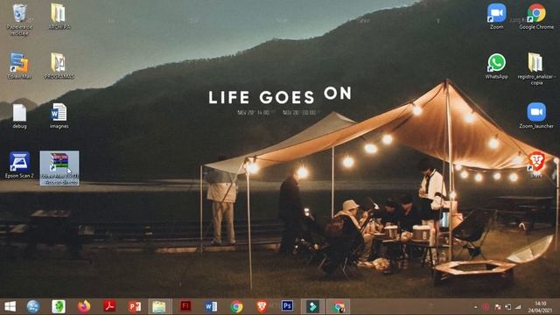The width and height of the screenshot is (560, 315).
Task: Show hidden system tray icons
Action: 475,307
